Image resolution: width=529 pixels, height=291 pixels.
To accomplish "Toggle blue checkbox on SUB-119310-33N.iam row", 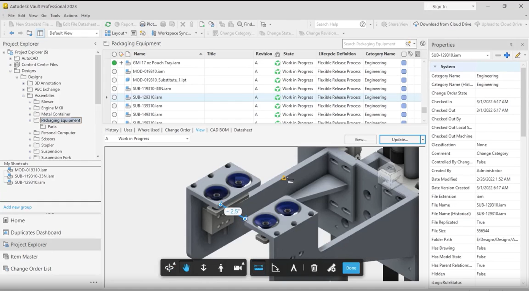I will pyautogui.click(x=404, y=89).
